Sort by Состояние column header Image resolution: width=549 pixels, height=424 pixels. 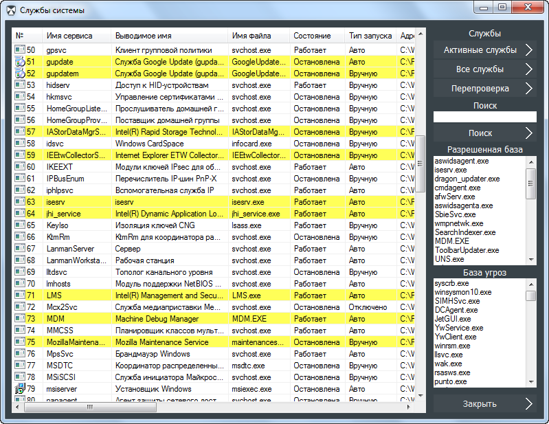click(x=312, y=36)
